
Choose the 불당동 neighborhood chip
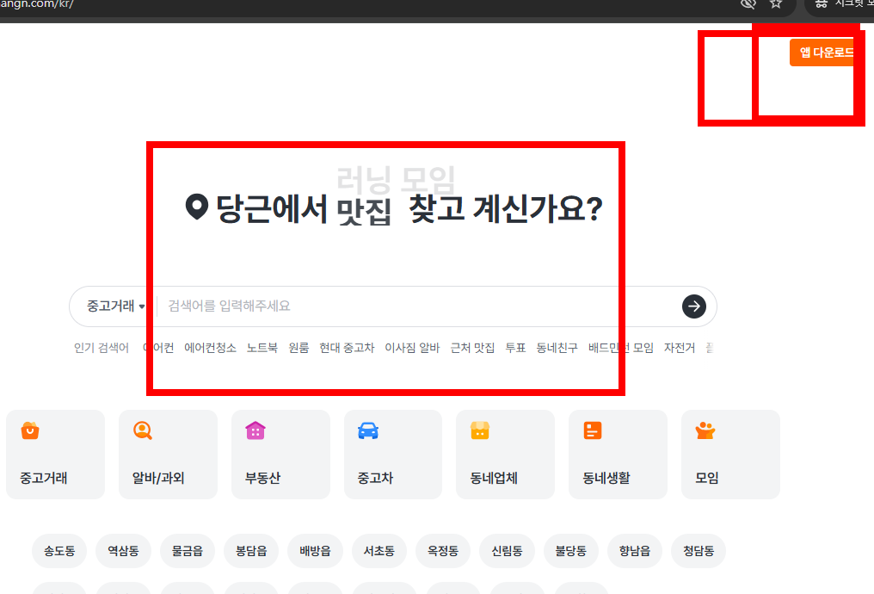click(571, 551)
